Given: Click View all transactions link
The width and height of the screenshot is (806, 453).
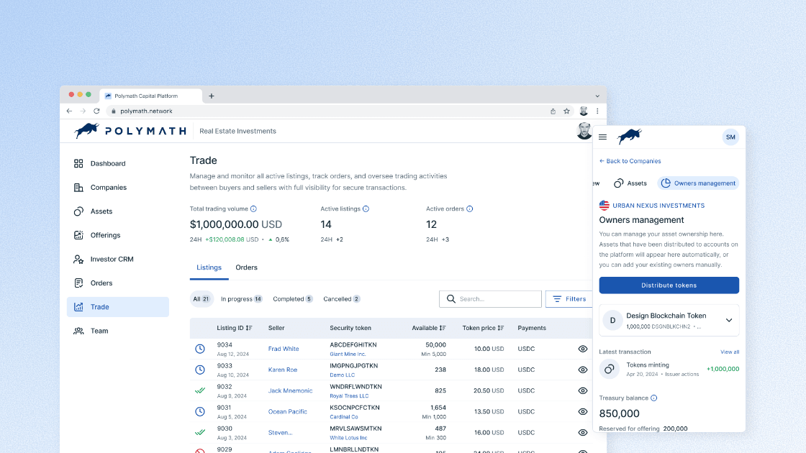Looking at the screenshot, I should click(730, 352).
